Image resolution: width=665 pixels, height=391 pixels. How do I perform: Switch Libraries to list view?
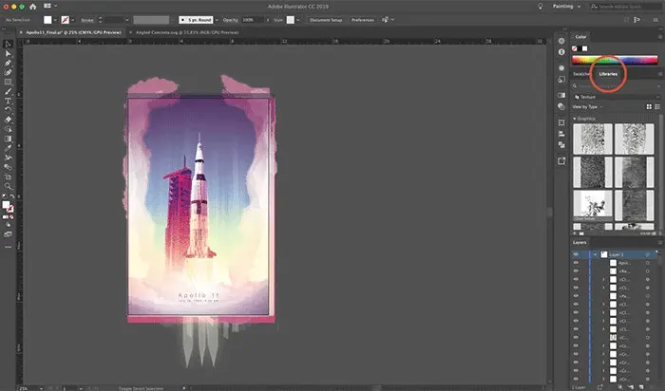pos(657,106)
